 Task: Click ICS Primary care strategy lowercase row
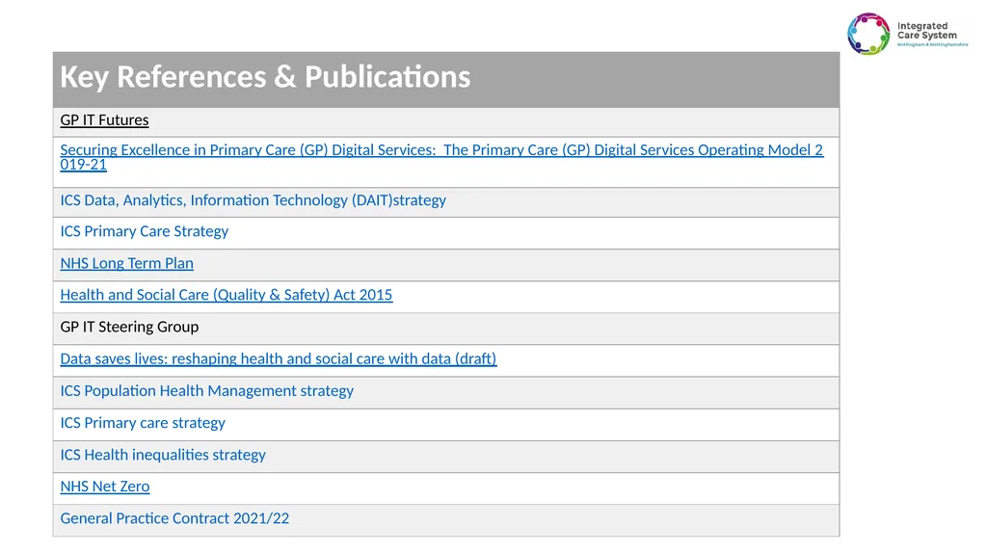coord(446,424)
